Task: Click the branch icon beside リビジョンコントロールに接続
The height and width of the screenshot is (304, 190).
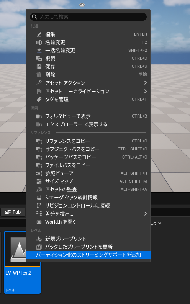Action: point(39,206)
